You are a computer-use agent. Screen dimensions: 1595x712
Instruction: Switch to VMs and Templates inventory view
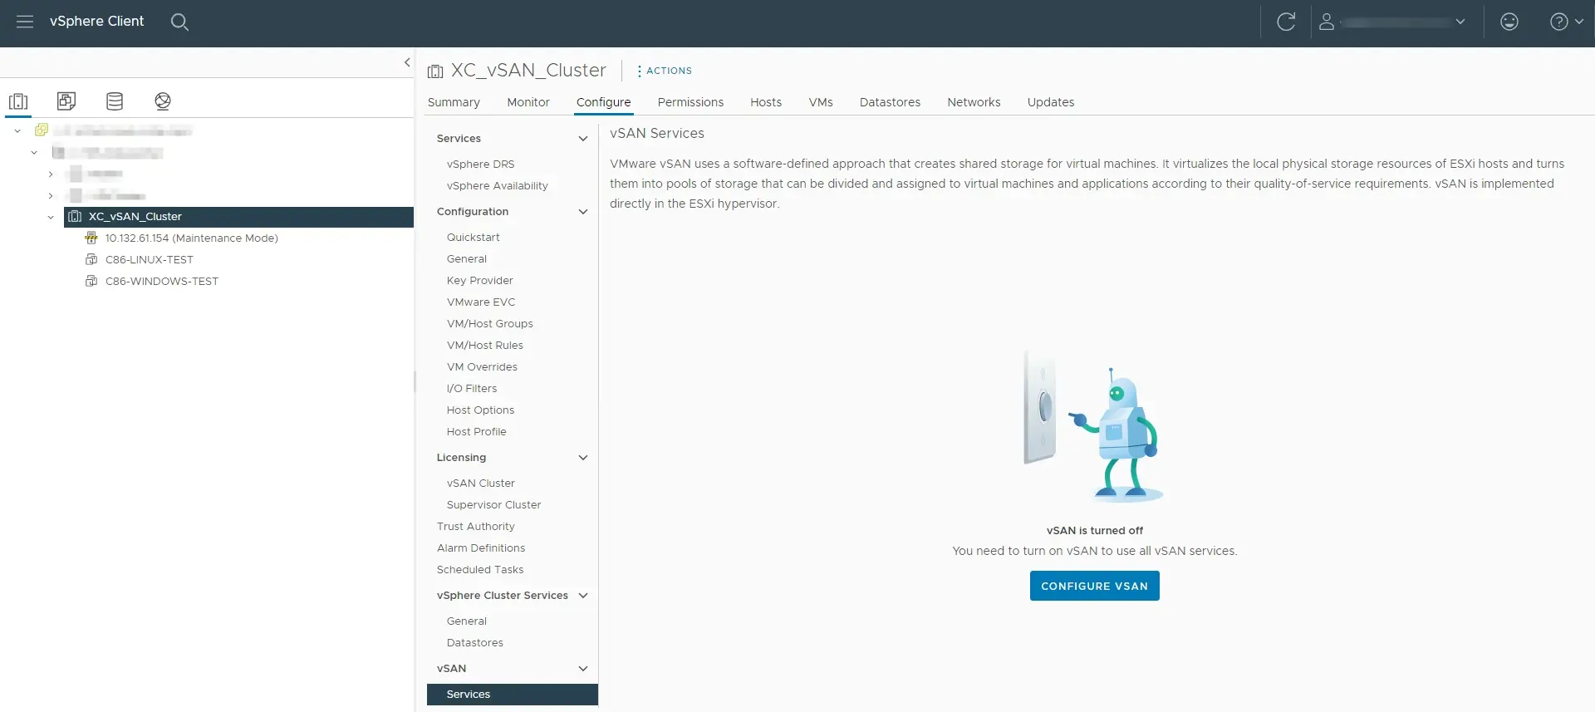pyautogui.click(x=66, y=101)
